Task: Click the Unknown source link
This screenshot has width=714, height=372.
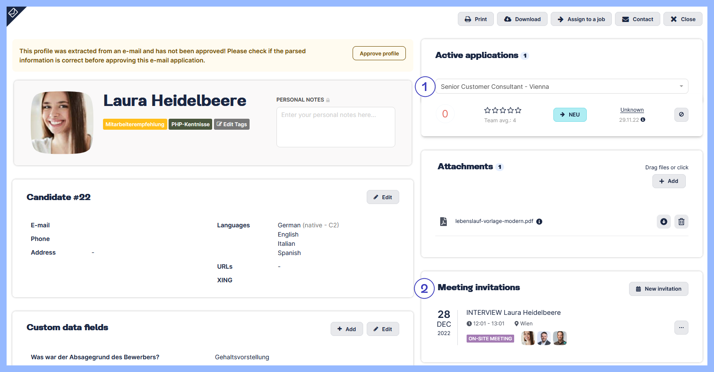Action: (632, 110)
